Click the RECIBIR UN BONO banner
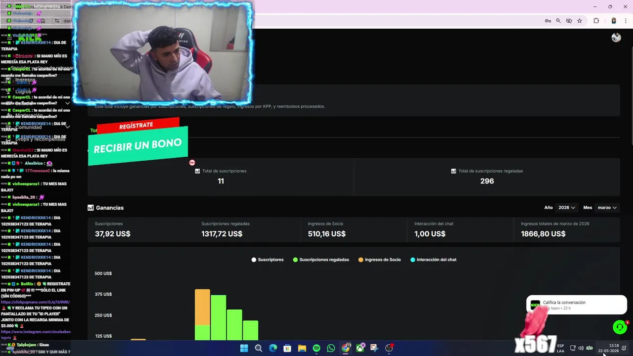The height and width of the screenshot is (356, 633). click(138, 145)
